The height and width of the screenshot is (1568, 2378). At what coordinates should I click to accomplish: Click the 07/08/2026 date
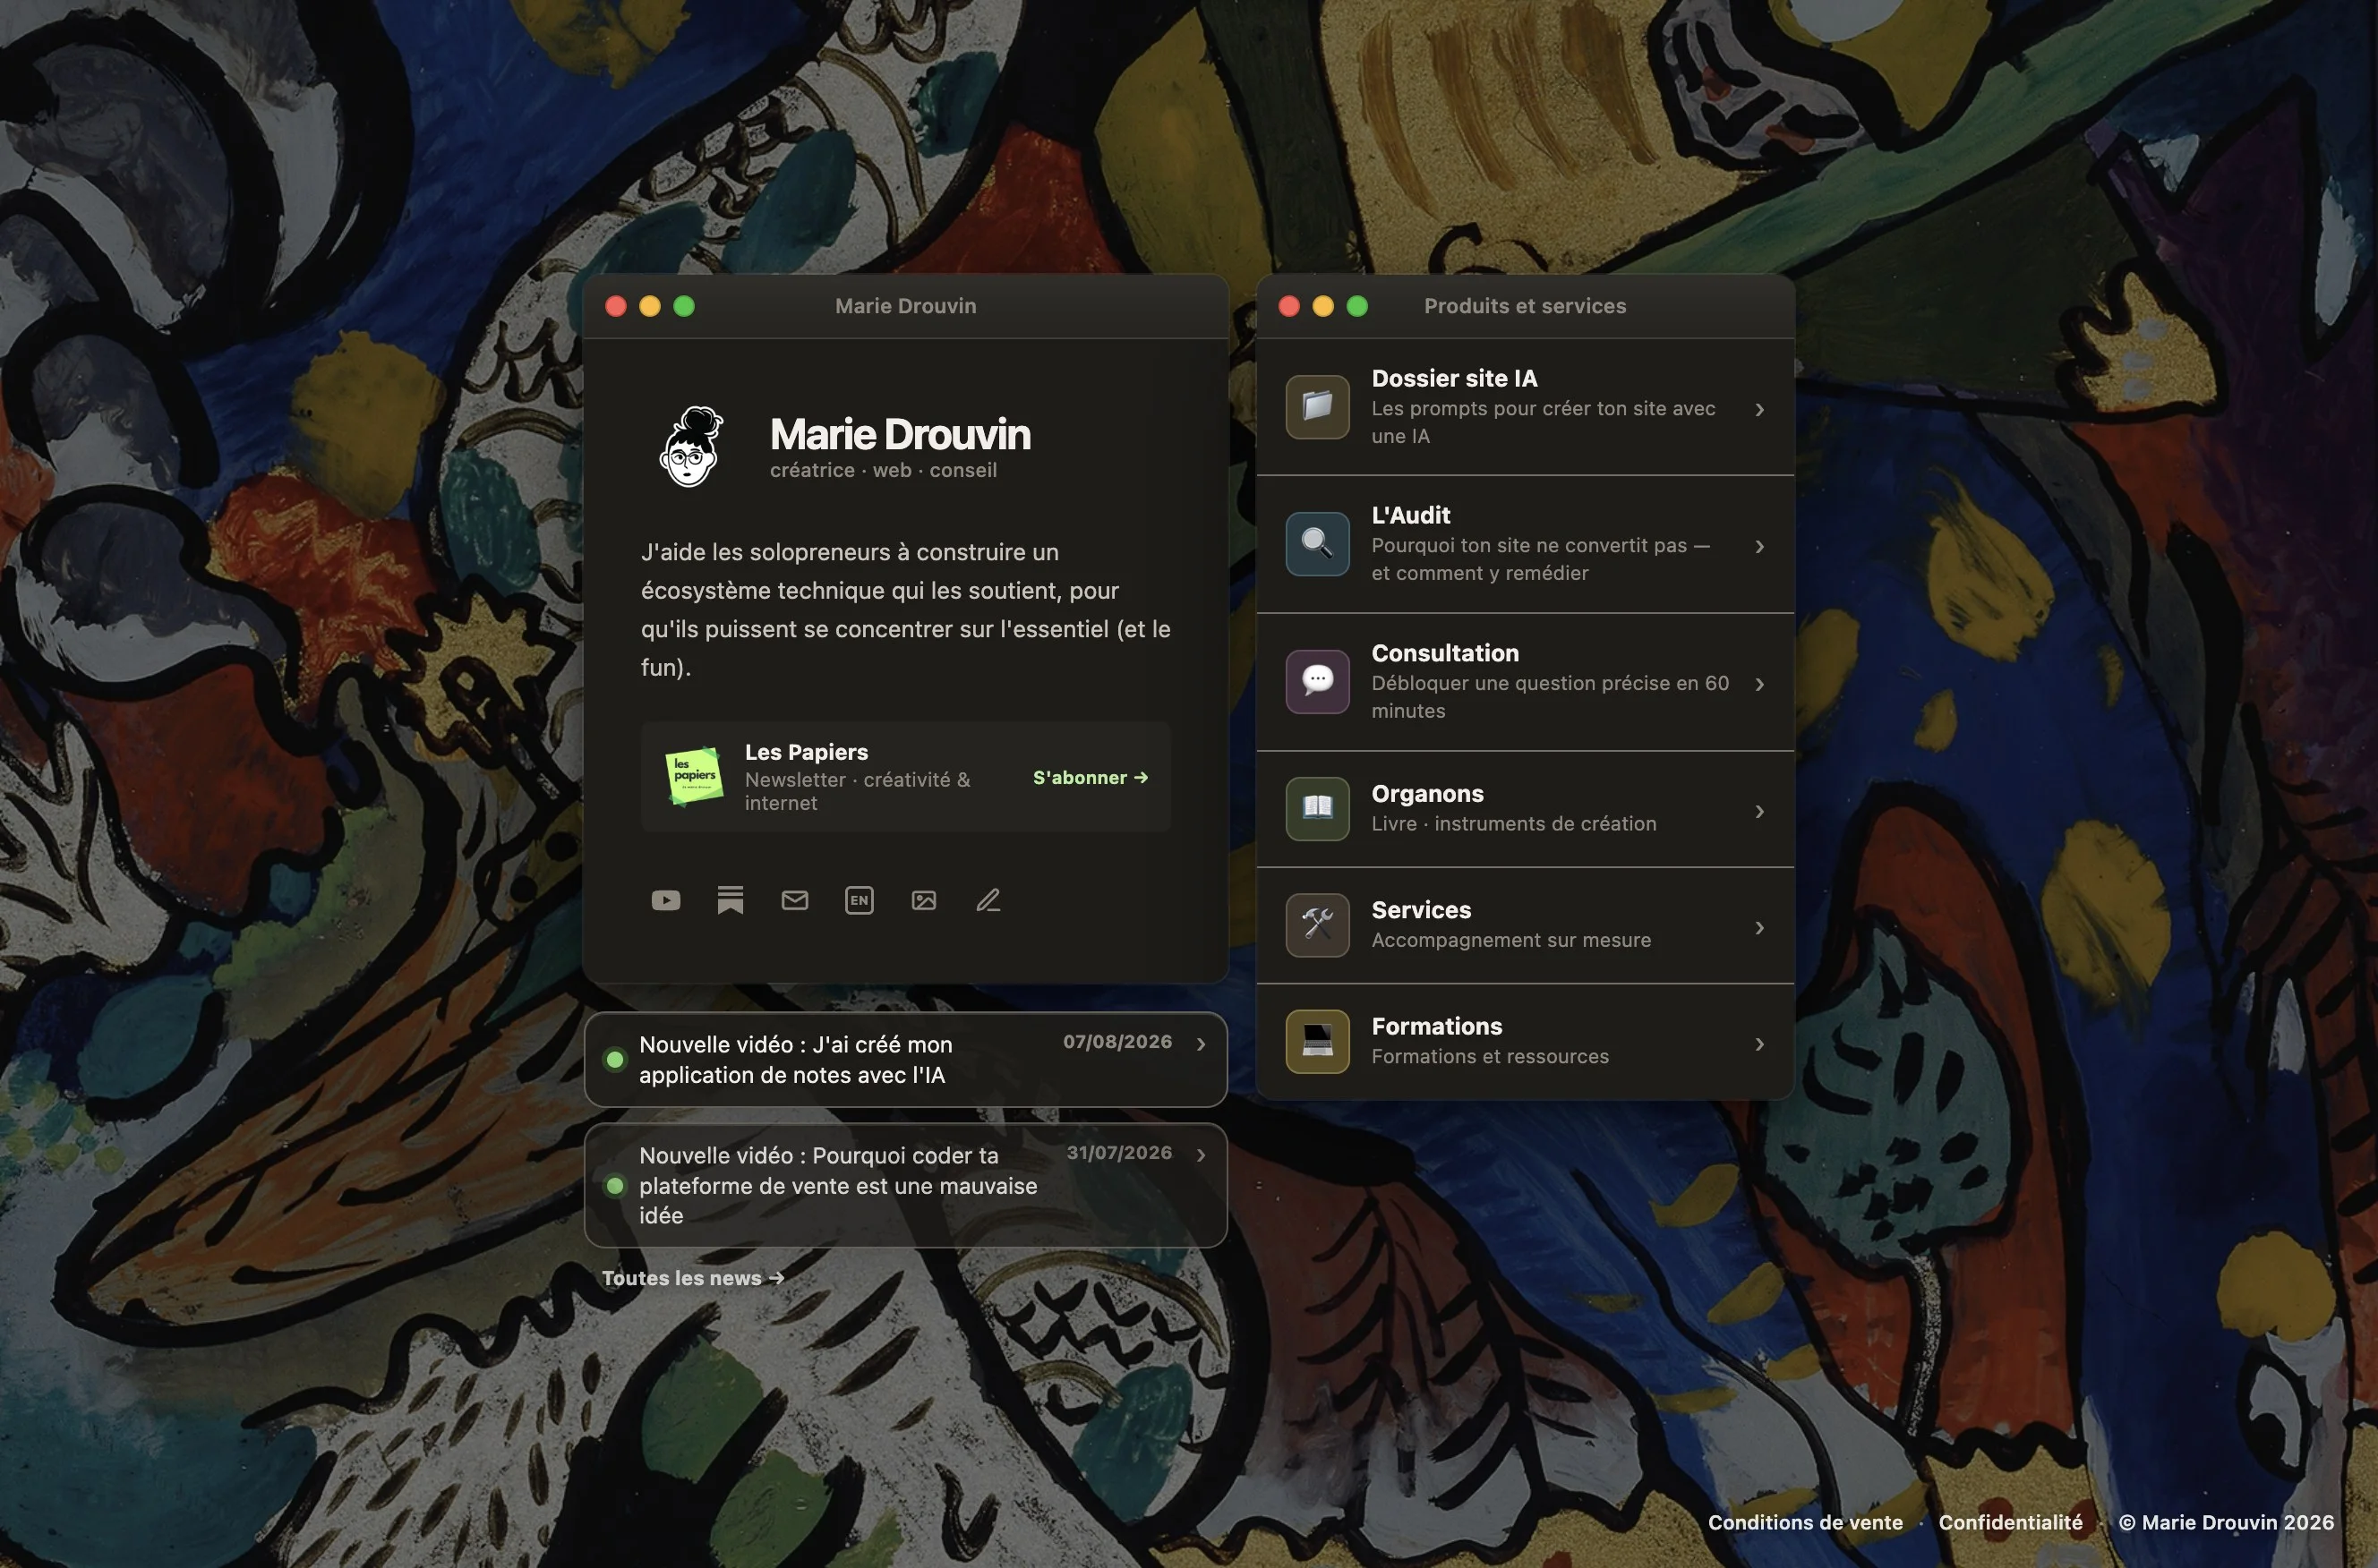point(1117,1041)
